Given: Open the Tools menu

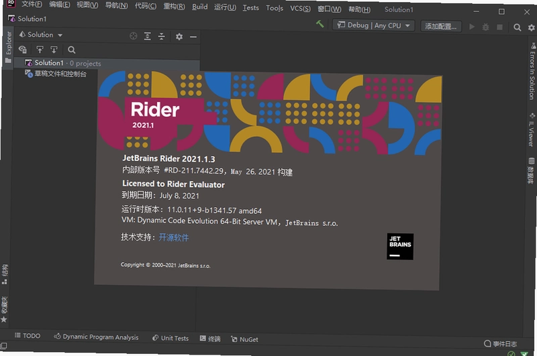Looking at the screenshot, I should click(x=275, y=7).
